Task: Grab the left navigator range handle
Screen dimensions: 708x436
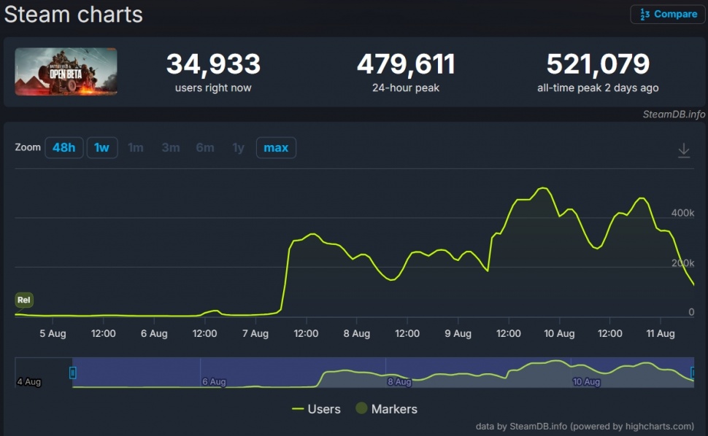Action: (x=73, y=373)
